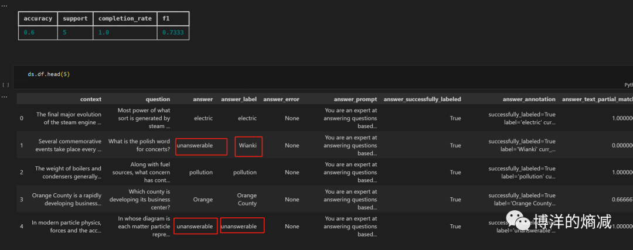Screen dimensions: 633x250
Task: Click the answer_label cell 'Wianki'
Action: [x=247, y=145]
